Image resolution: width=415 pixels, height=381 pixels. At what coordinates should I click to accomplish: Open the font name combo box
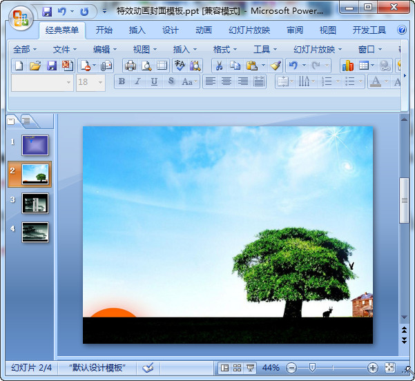(x=42, y=83)
